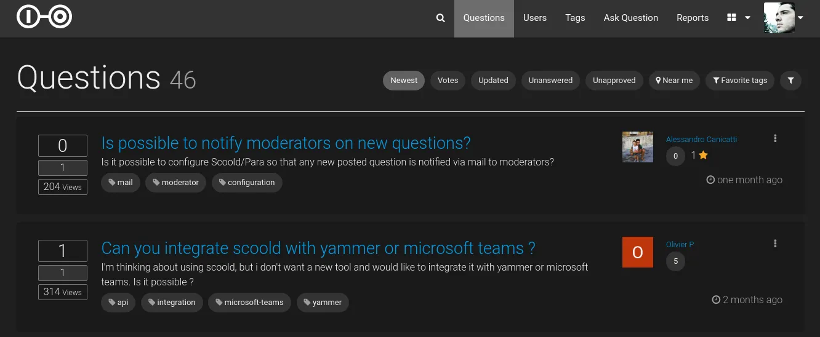Image resolution: width=820 pixels, height=337 pixels.
Task: Open kebab menu for moderators question
Action: (x=775, y=139)
